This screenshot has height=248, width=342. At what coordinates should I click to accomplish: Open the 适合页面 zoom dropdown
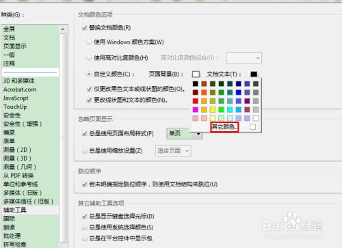tap(173, 150)
